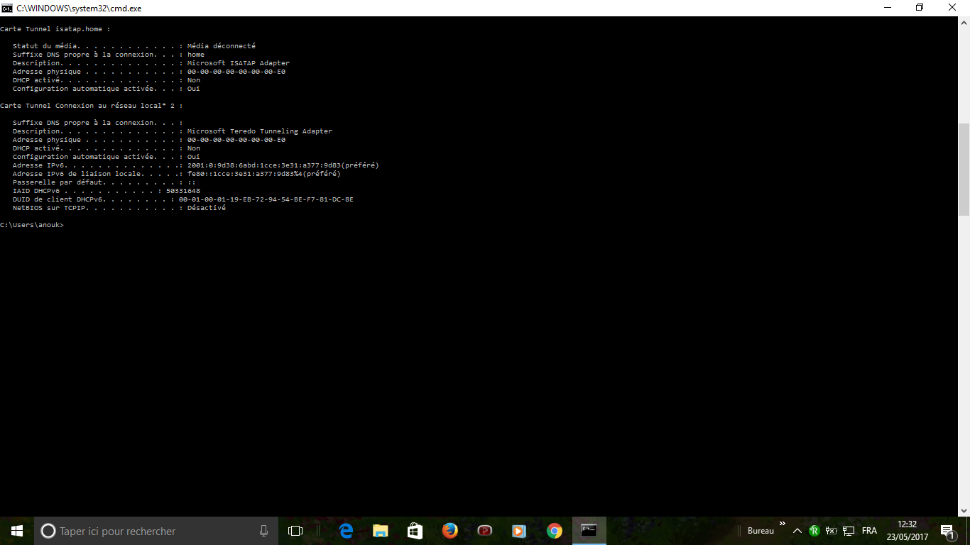This screenshot has width=970, height=545.
Task: Click the console scrollbar up arrow
Action: 964,22
